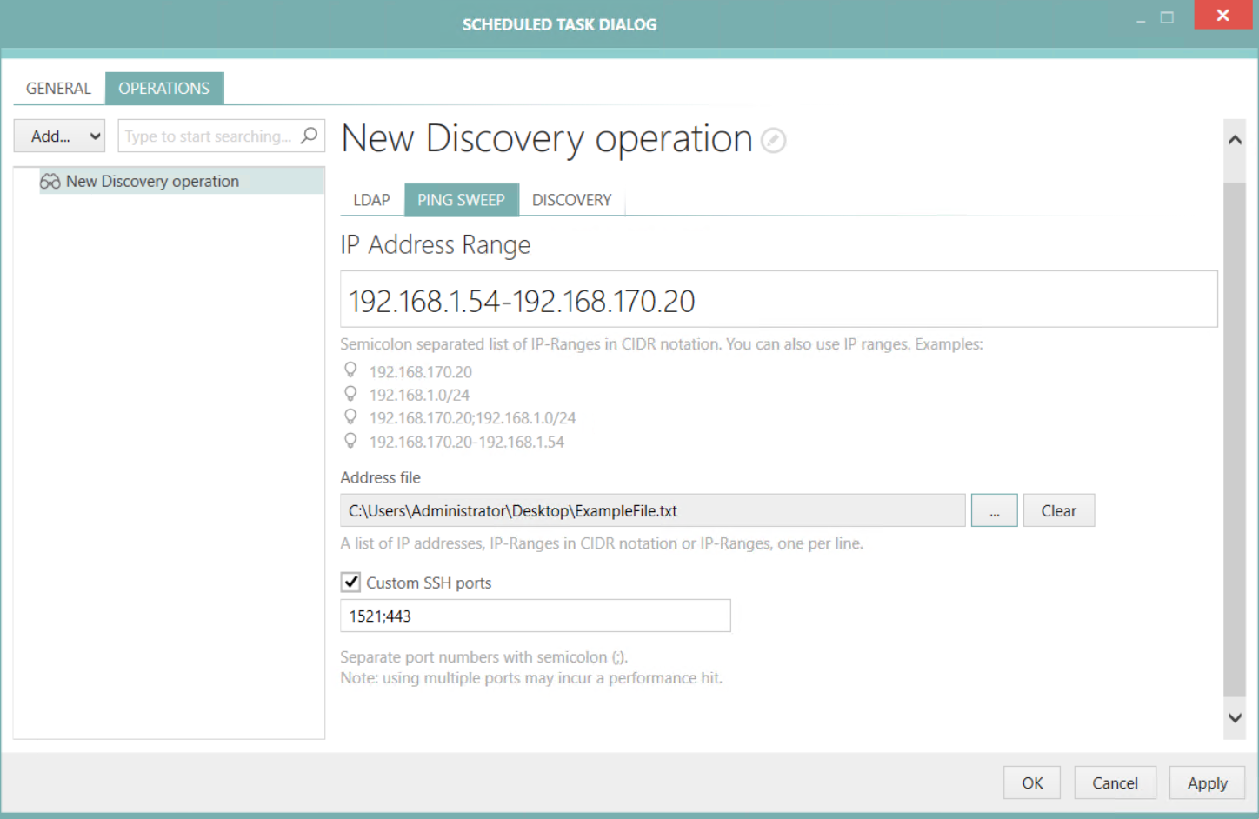1259x819 pixels.
Task: Switch to the LDAP tab
Action: coord(371,200)
